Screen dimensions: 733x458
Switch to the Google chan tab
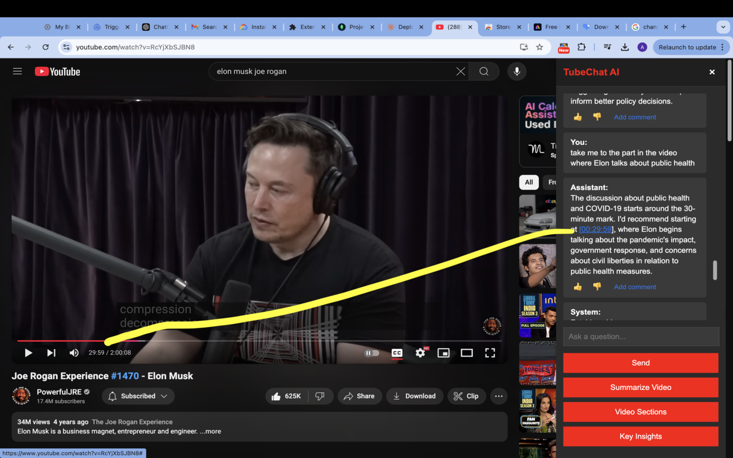(650, 27)
